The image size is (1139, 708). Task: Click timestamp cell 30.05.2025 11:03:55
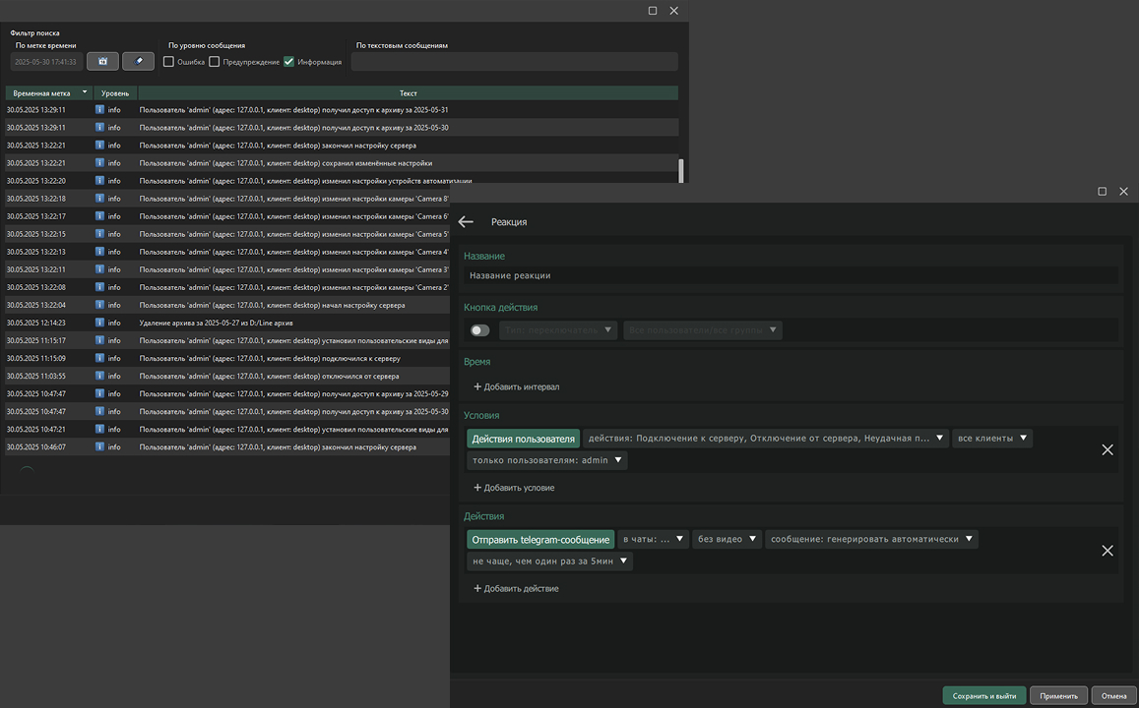36,377
